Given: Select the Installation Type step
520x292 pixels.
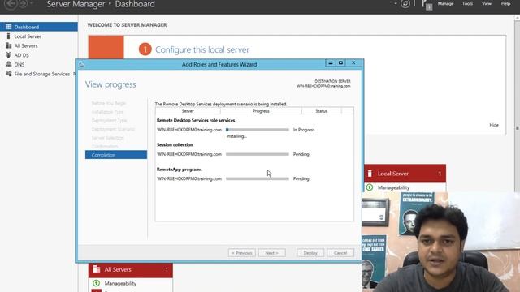Looking at the screenshot, I should point(108,112).
